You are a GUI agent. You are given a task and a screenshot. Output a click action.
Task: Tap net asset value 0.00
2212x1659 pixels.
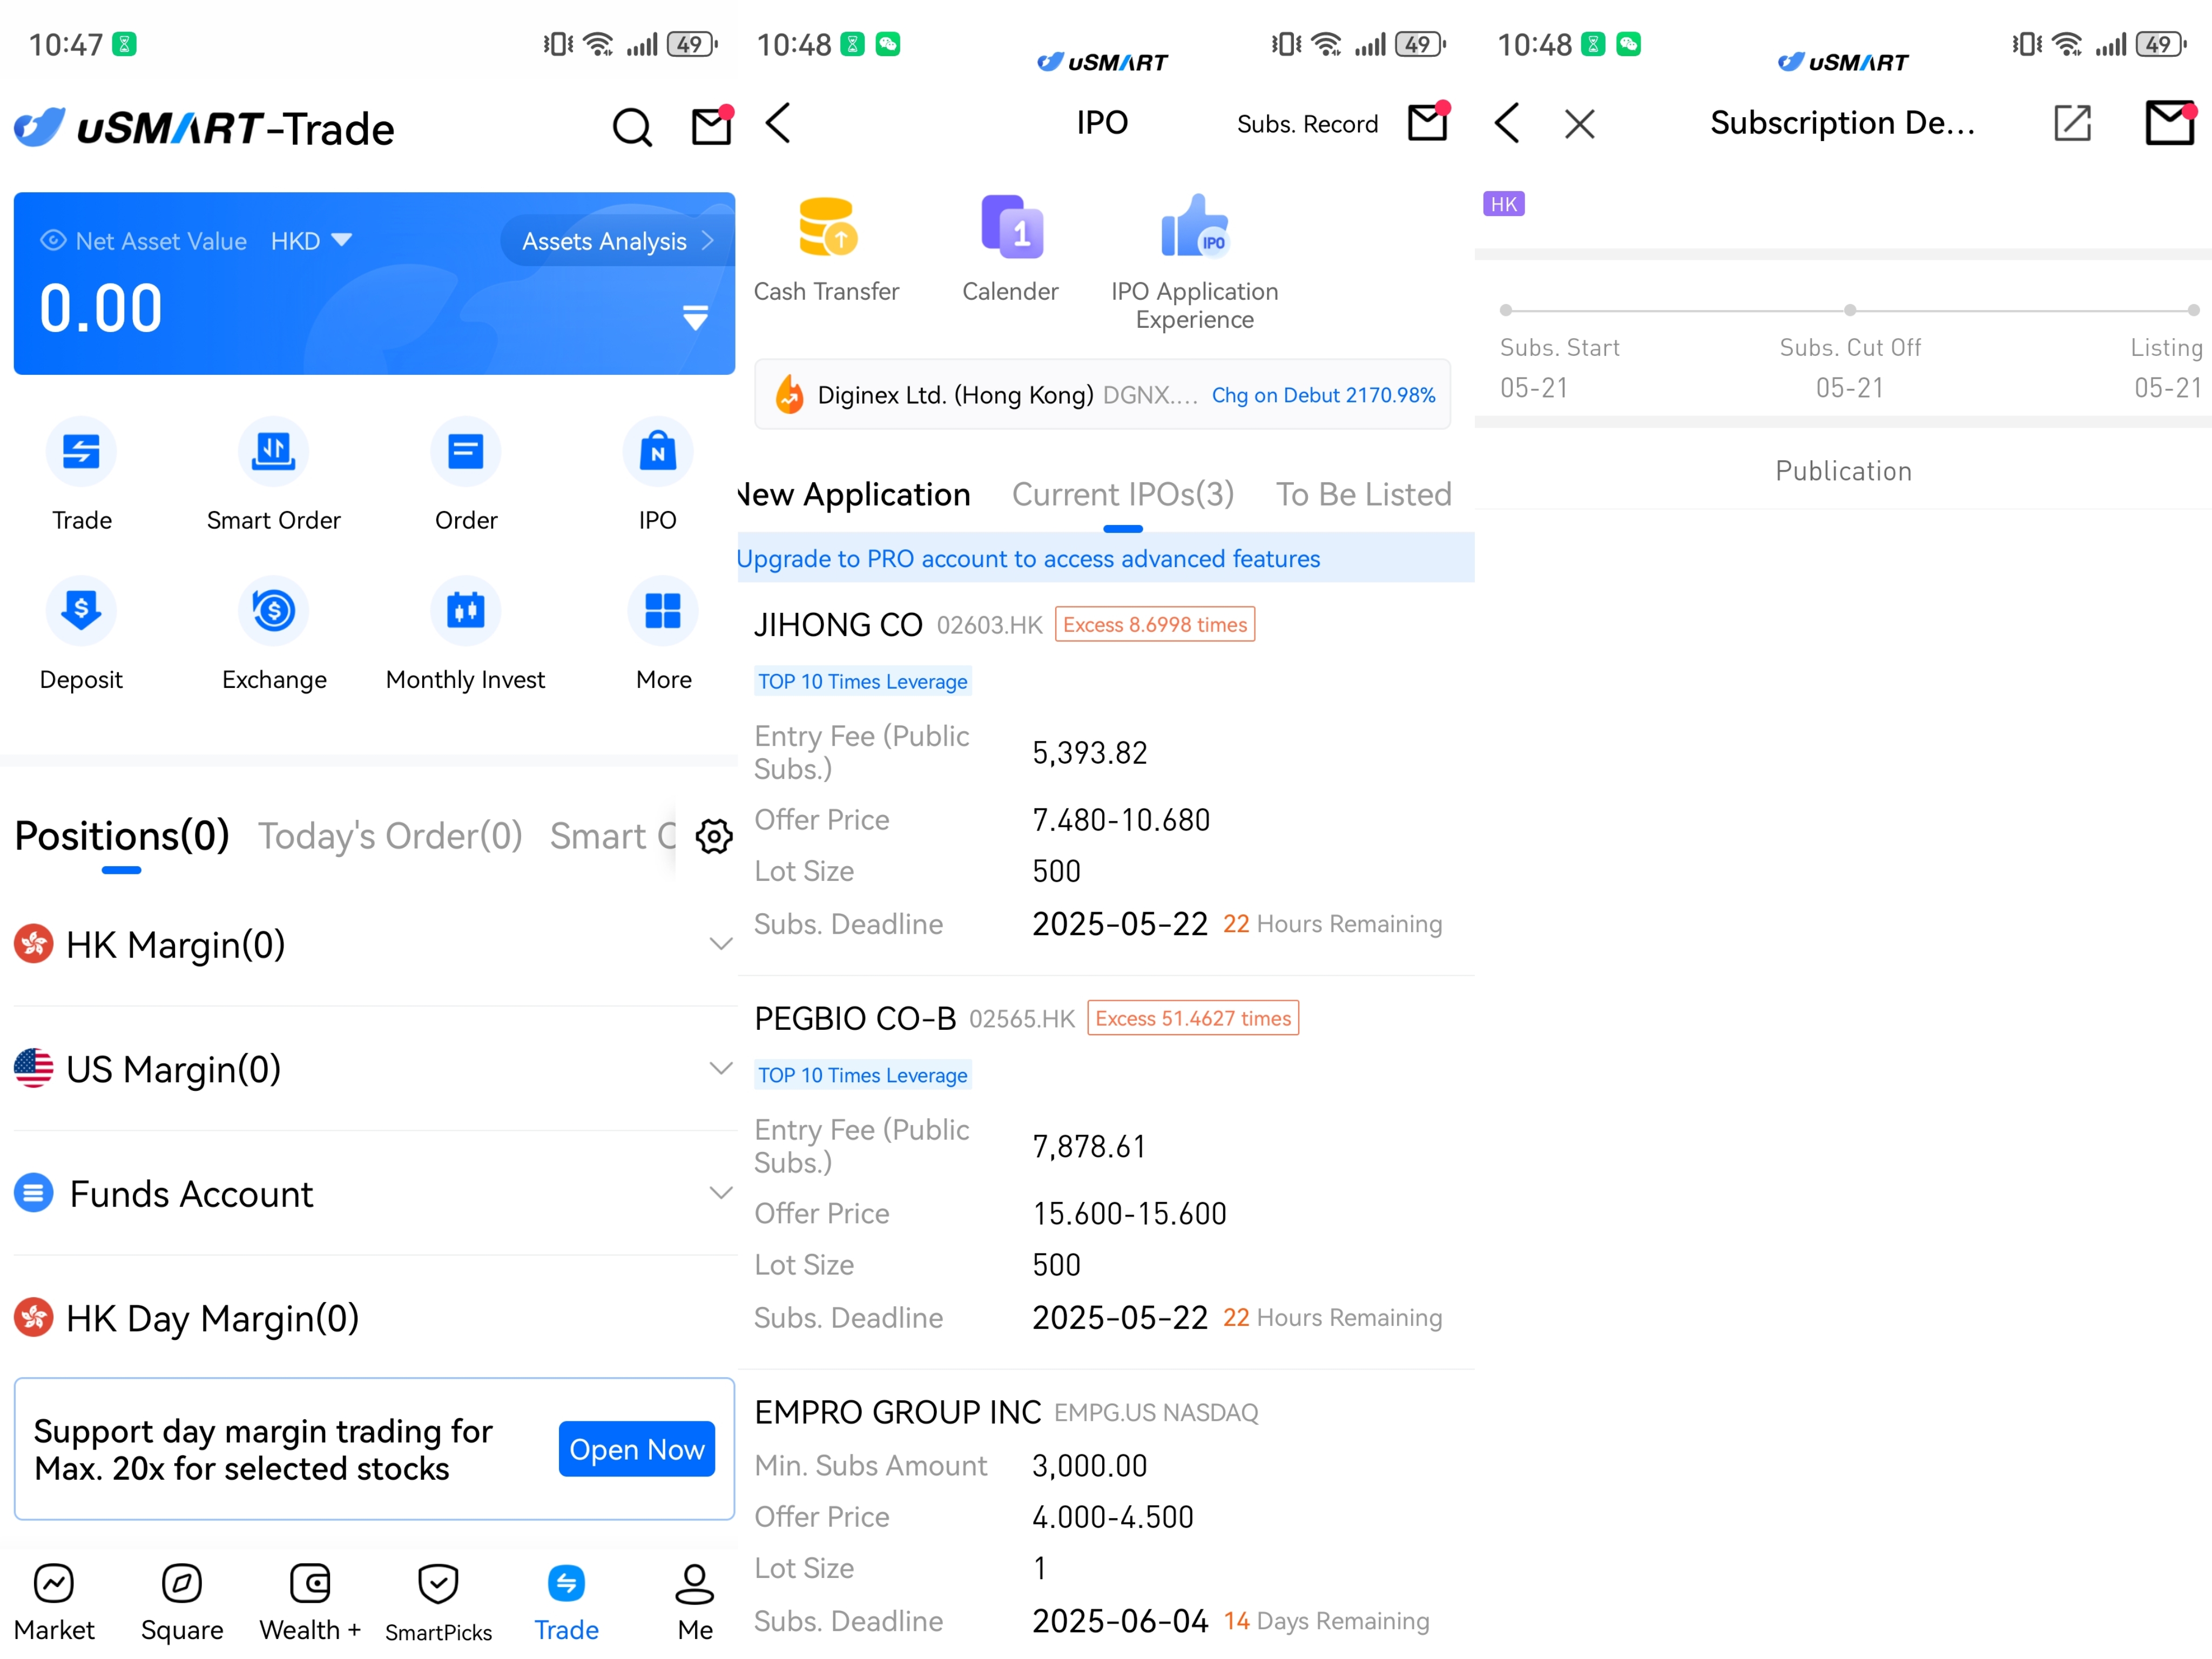pyautogui.click(x=101, y=308)
